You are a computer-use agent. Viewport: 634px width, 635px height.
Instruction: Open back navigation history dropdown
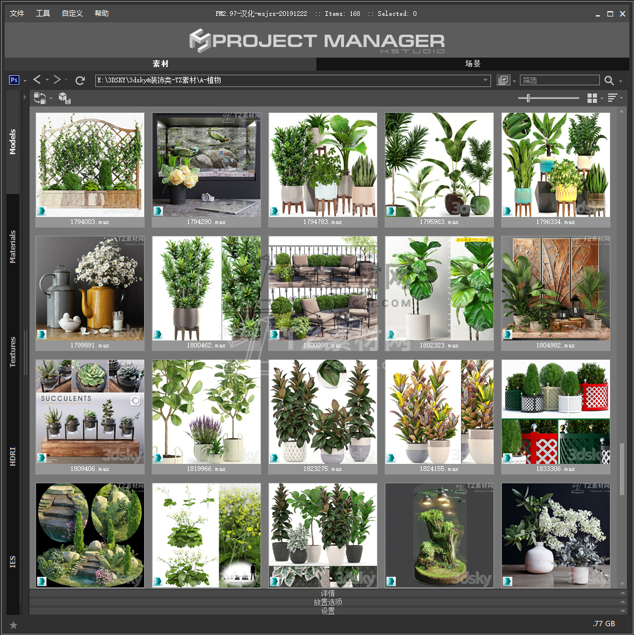[48, 80]
